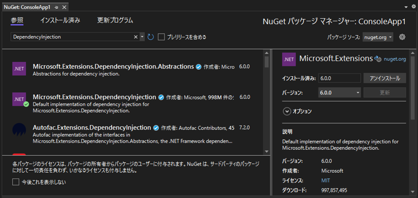Clear the search text with the X icon
Image resolution: width=418 pixels, height=198 pixels.
[136, 37]
